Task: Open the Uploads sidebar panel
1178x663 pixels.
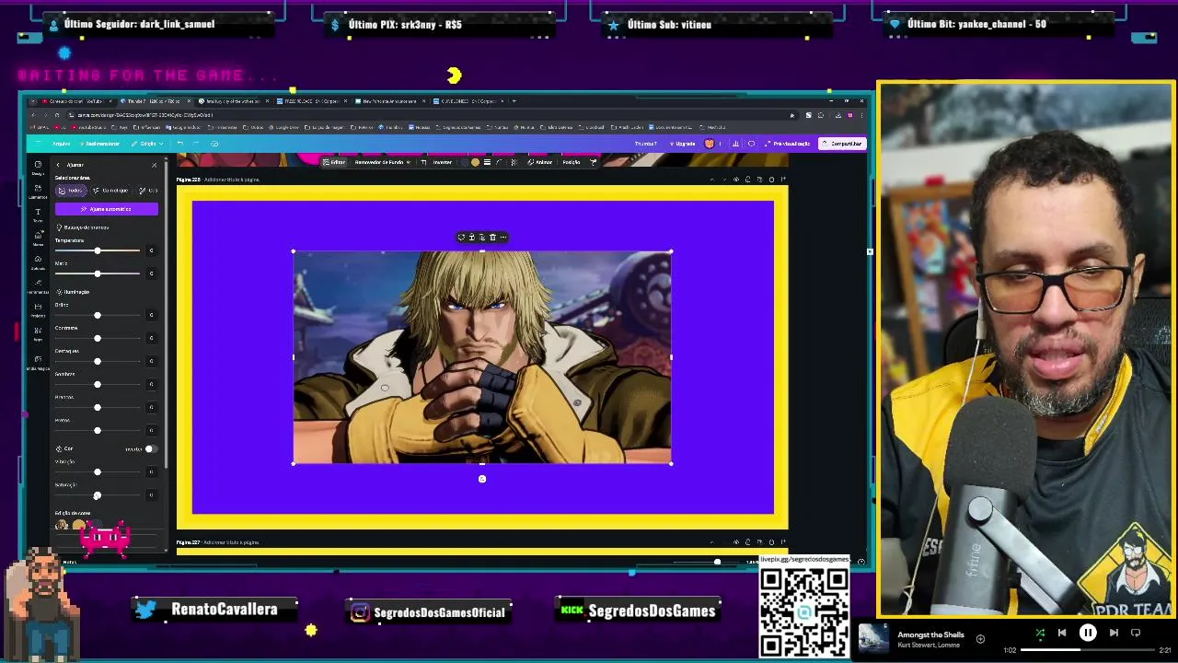Action: click(38, 262)
